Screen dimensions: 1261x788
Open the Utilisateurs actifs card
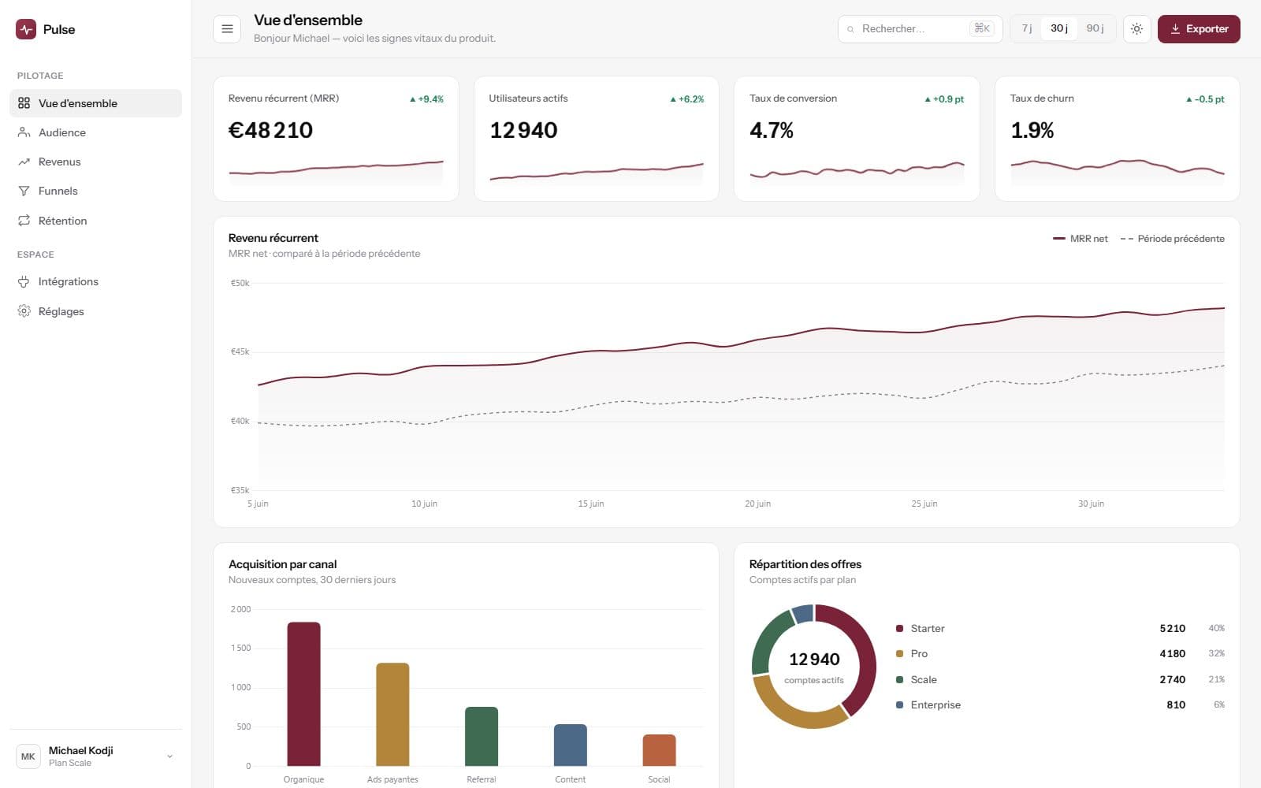596,139
